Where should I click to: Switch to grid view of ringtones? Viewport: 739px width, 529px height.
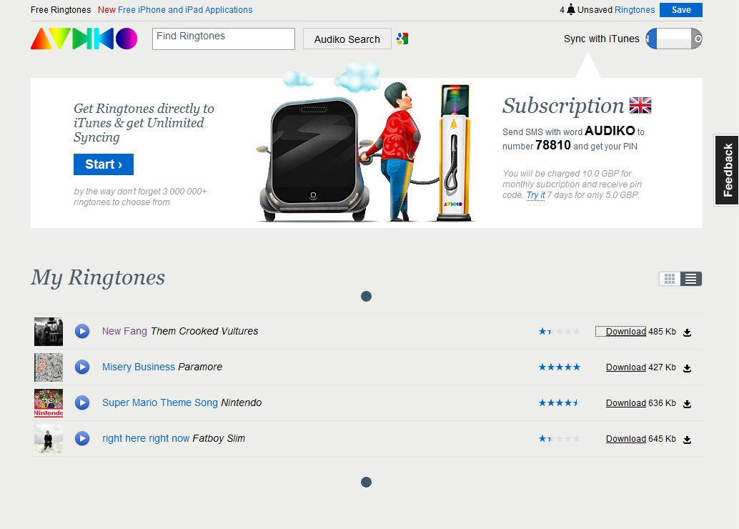click(x=669, y=279)
